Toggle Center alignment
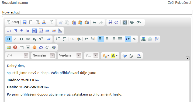This screenshot has height=102, width=194. 107,39
